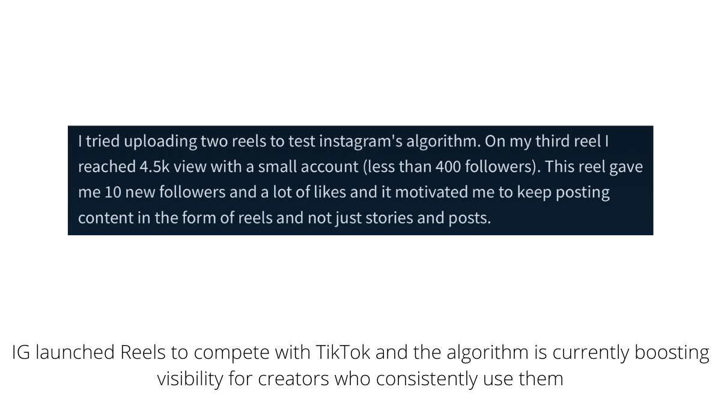Click the dark quote text box

coord(360,180)
